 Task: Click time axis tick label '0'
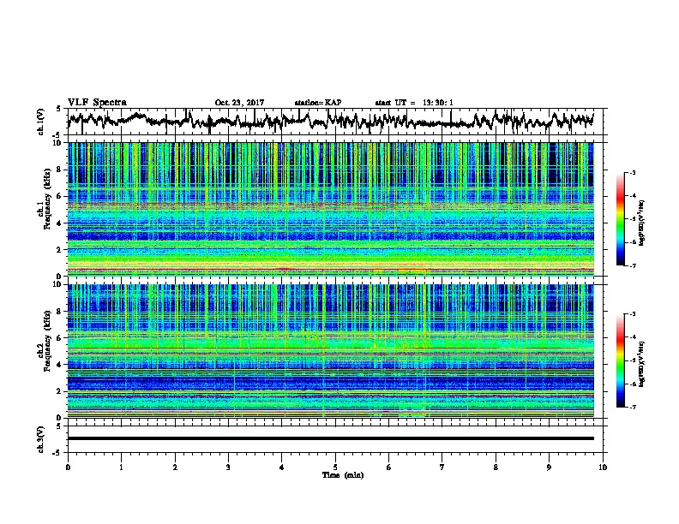tap(68, 467)
